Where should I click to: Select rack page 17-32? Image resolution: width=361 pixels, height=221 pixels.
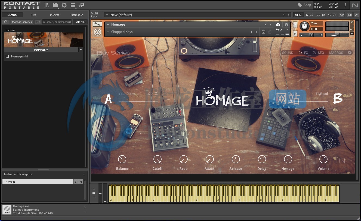(309, 15)
